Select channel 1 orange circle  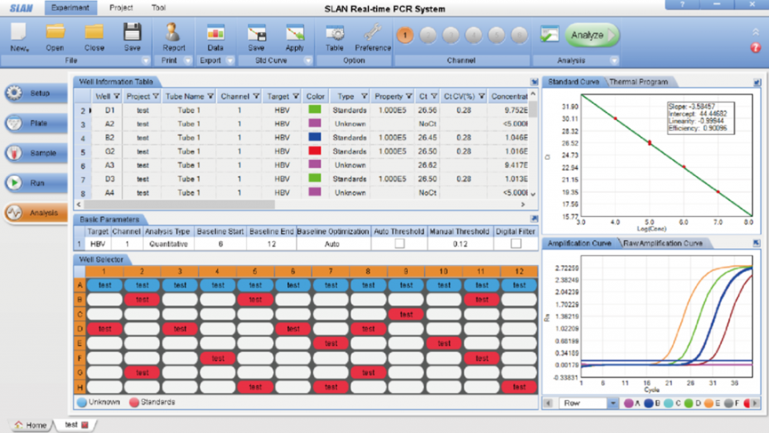(405, 35)
